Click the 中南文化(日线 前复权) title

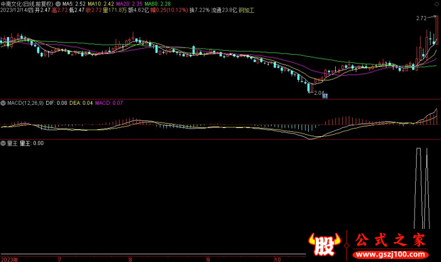point(26,4)
